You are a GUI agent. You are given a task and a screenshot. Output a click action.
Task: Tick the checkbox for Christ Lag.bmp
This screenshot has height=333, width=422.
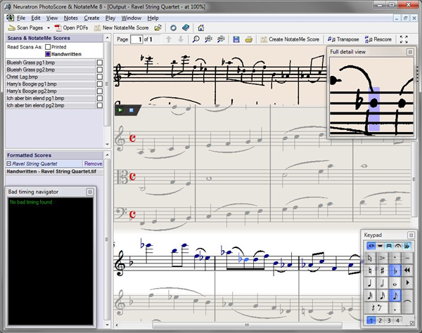(x=99, y=77)
